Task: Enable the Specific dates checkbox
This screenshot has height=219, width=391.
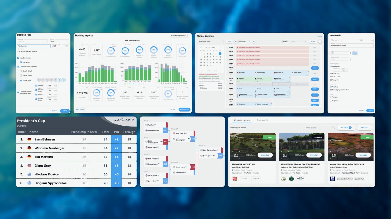Action: tap(21, 71)
